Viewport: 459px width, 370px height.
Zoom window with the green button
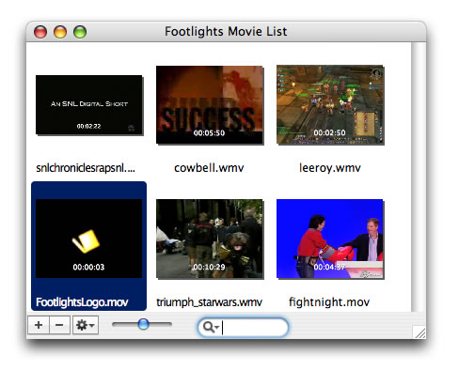[80, 32]
